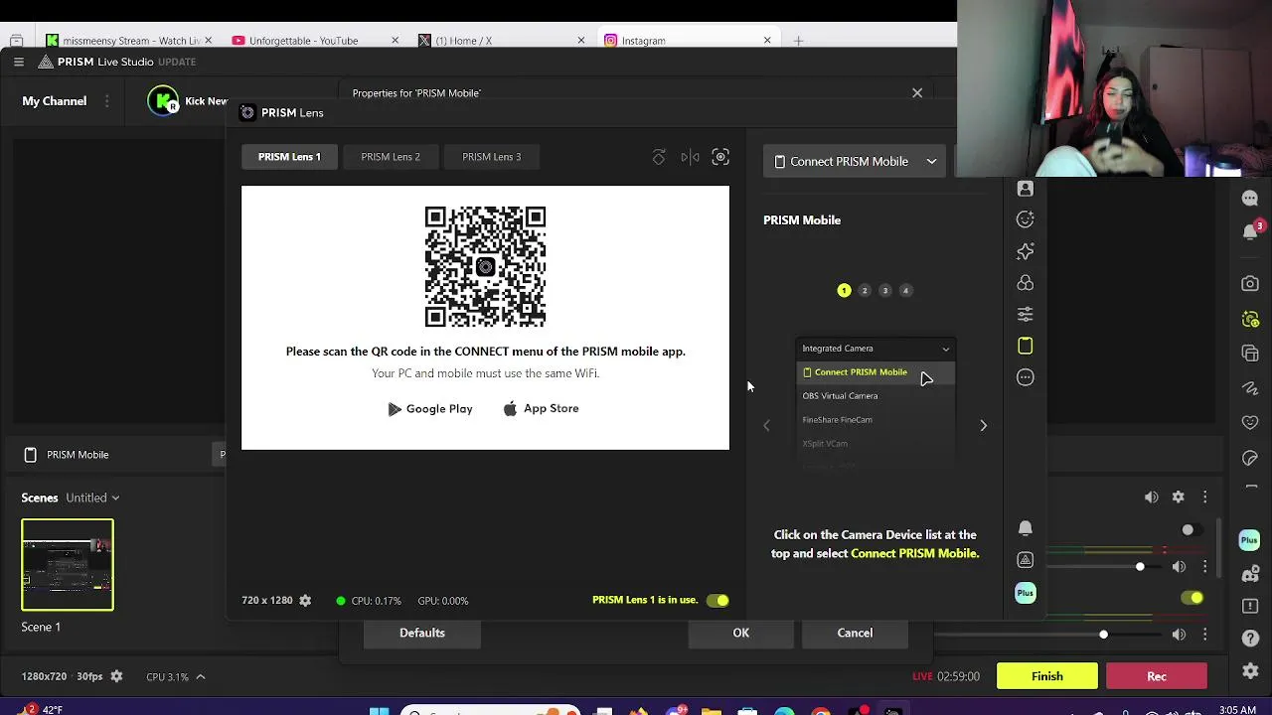Click the flip horizontal mirror icon
This screenshot has height=715, width=1272.
[690, 157]
